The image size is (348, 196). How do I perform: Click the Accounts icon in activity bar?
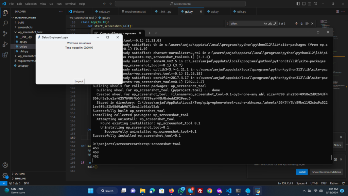coord(5,165)
